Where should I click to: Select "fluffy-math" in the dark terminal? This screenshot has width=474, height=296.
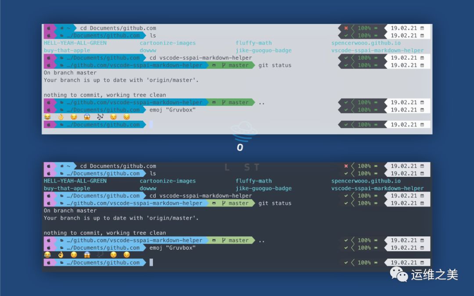pyautogui.click(x=254, y=181)
